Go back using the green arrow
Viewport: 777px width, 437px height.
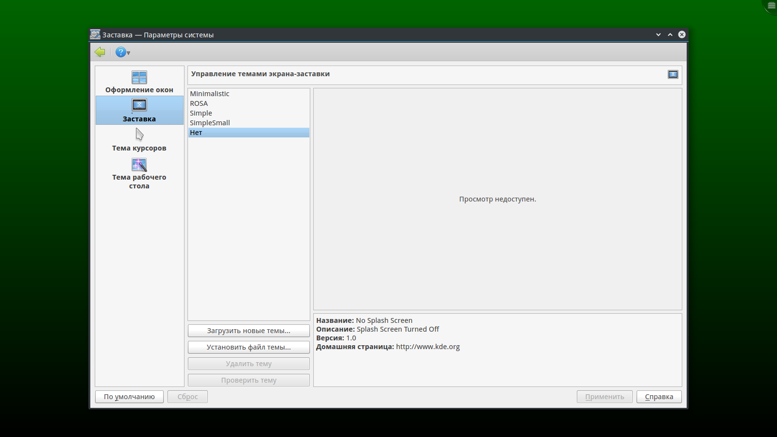[x=100, y=52]
